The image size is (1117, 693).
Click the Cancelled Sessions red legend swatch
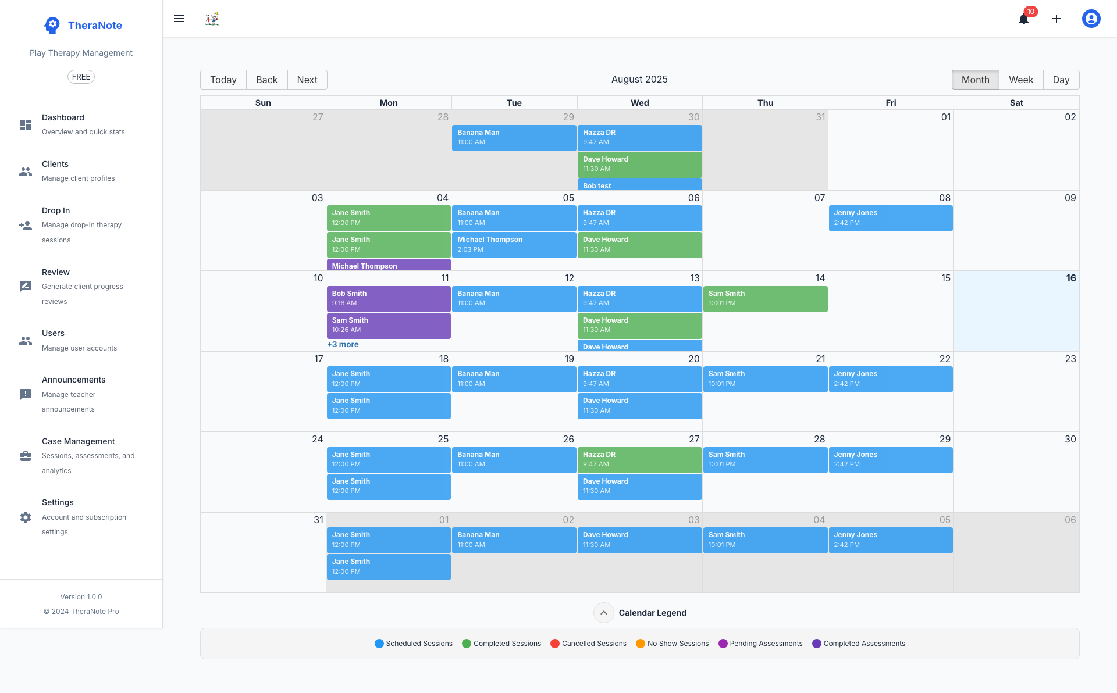(555, 644)
